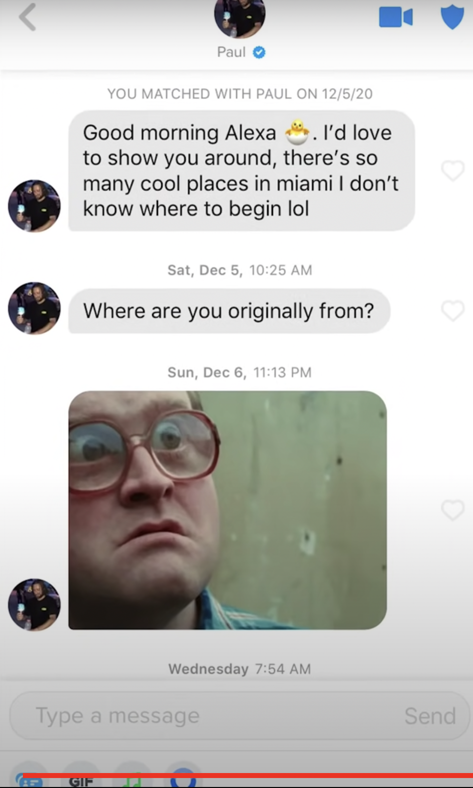Open the contact card icon
Viewport: 473px width, 788px height.
point(30,778)
